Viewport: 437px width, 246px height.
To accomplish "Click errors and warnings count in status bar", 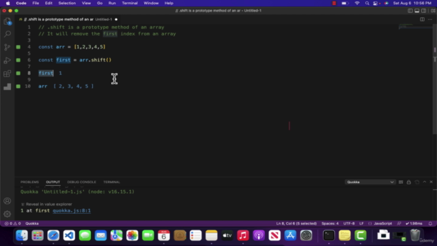I will [12, 223].
